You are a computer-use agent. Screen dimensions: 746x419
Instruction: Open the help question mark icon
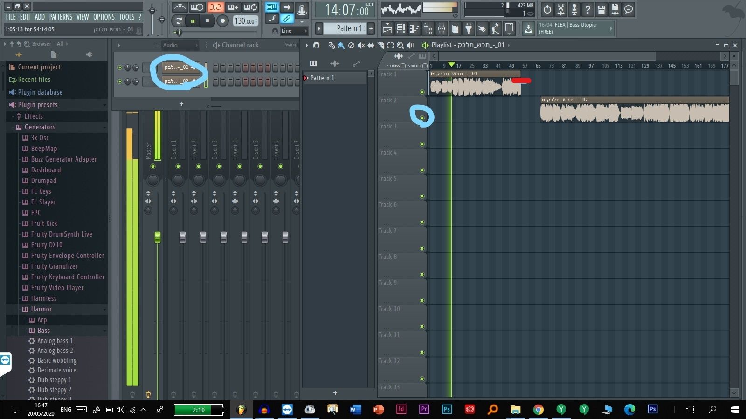[x=588, y=9]
